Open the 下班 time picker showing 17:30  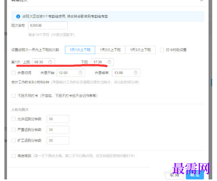pyautogui.click(x=102, y=62)
